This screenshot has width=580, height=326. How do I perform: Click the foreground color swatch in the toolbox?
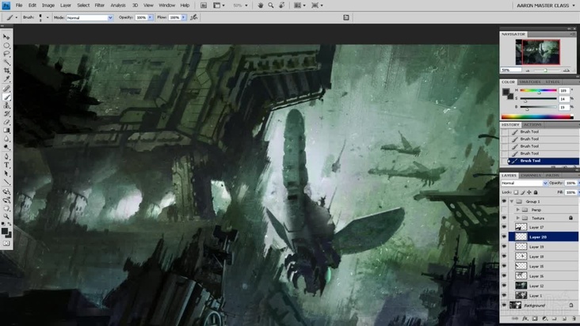5,231
